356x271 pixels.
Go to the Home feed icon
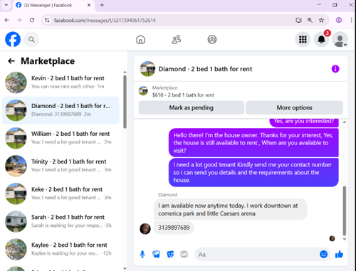click(x=140, y=39)
